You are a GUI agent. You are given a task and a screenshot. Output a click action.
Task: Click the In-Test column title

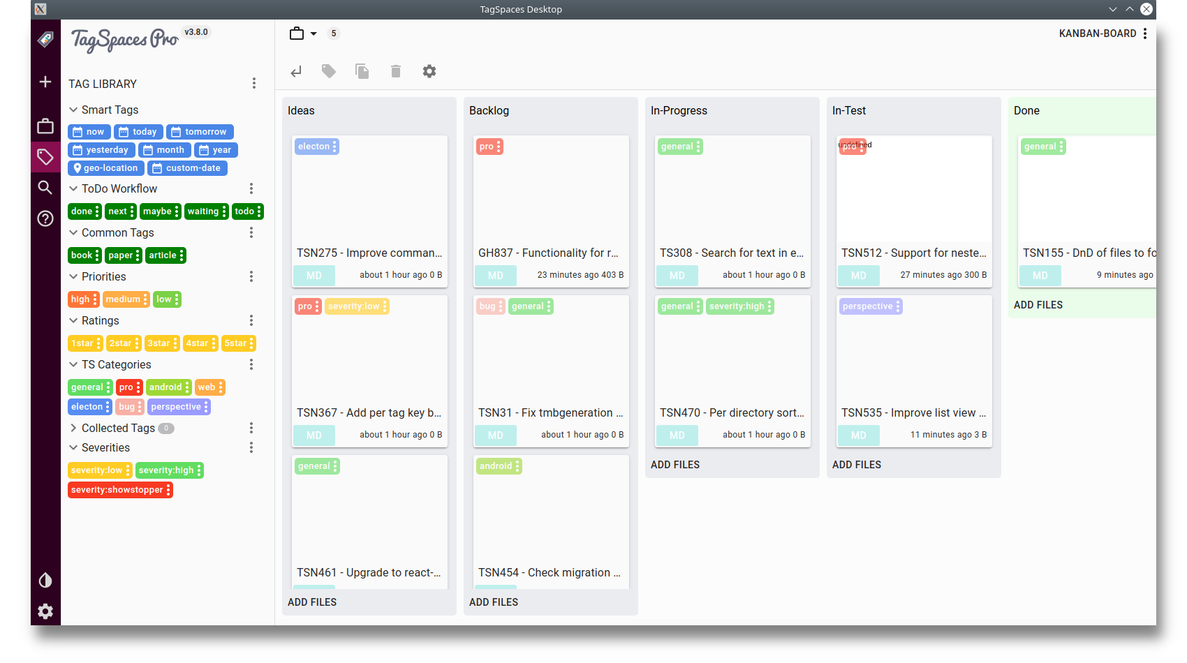click(849, 110)
